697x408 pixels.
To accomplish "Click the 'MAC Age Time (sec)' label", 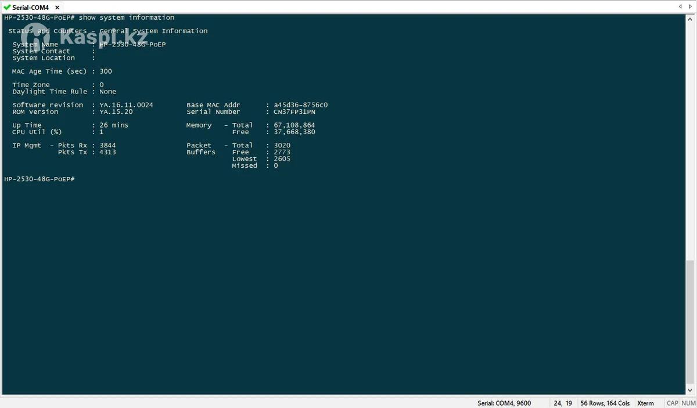I will pyautogui.click(x=49, y=71).
